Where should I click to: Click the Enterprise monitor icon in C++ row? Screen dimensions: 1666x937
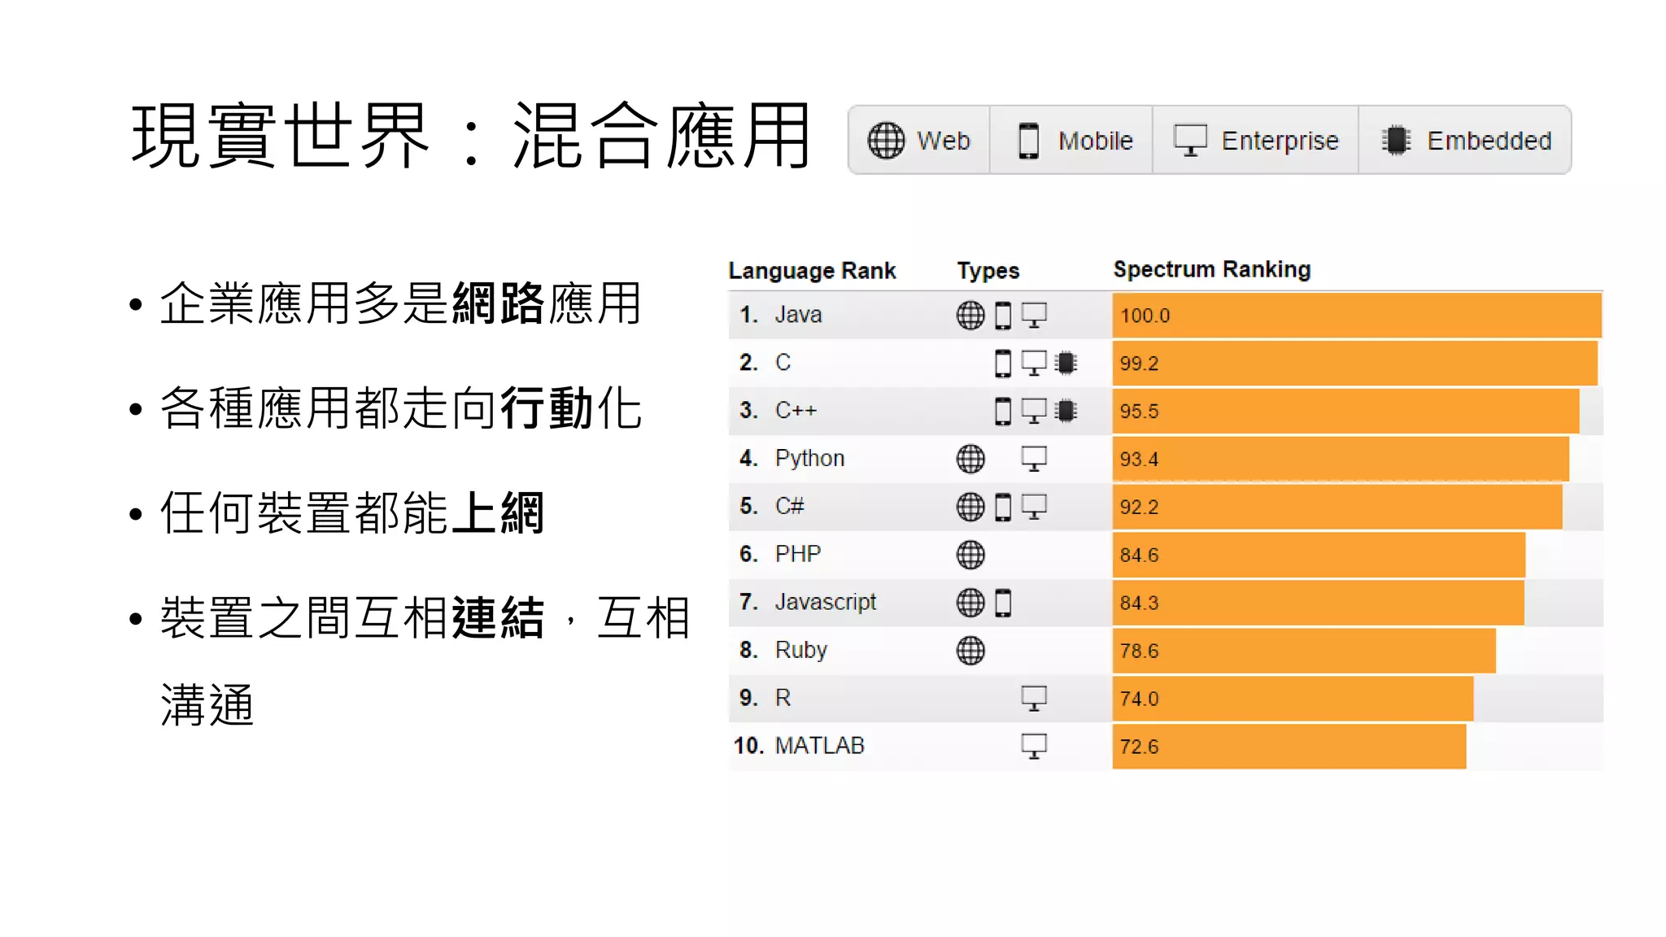coord(1034,411)
